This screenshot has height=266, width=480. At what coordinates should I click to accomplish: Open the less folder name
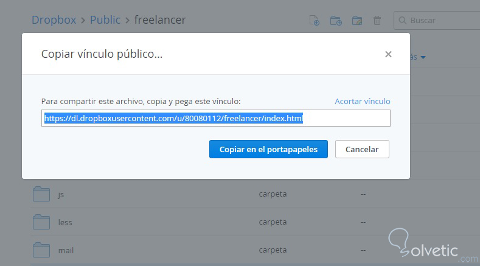coord(65,222)
